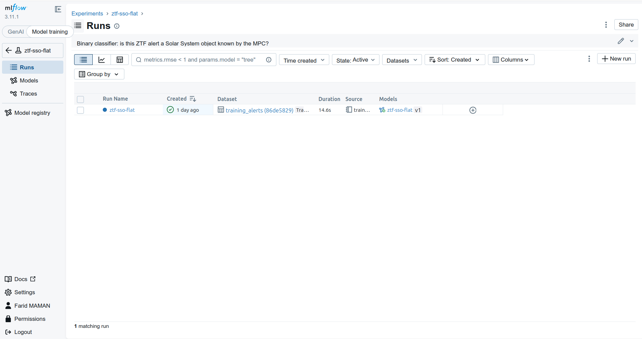Expand the description with the chevron
The image size is (642, 339).
coord(632,41)
